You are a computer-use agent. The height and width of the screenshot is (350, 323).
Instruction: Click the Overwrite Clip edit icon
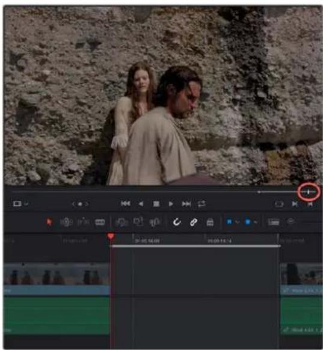pos(138,222)
